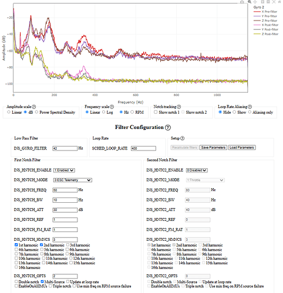Enable the 3rd harmonic checkbox for first notch

[x=68, y=245]
